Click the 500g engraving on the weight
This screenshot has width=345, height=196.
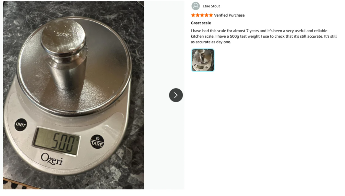point(63,34)
